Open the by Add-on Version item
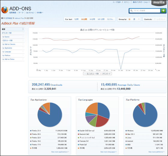The height and width of the screenshot is (156, 168). pyautogui.click(x=13, y=44)
